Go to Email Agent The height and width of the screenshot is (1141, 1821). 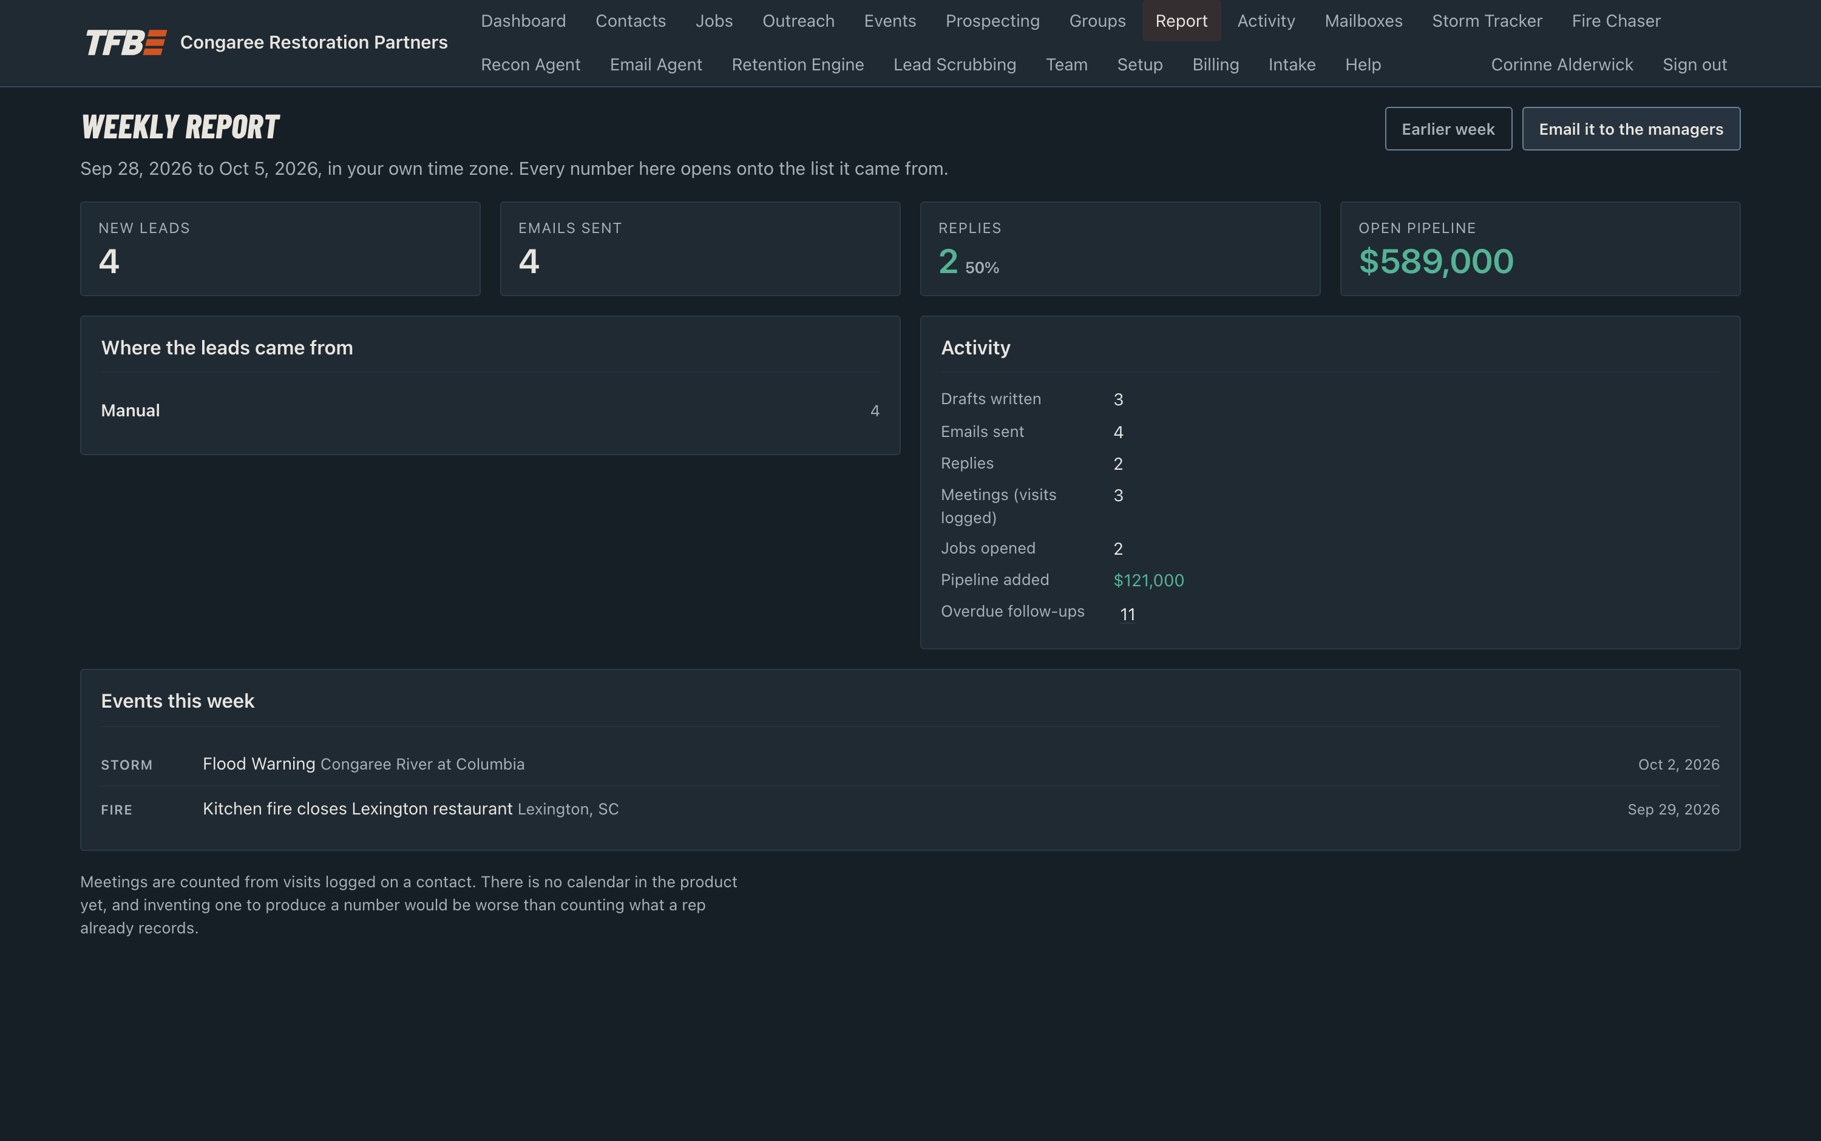[x=656, y=65]
